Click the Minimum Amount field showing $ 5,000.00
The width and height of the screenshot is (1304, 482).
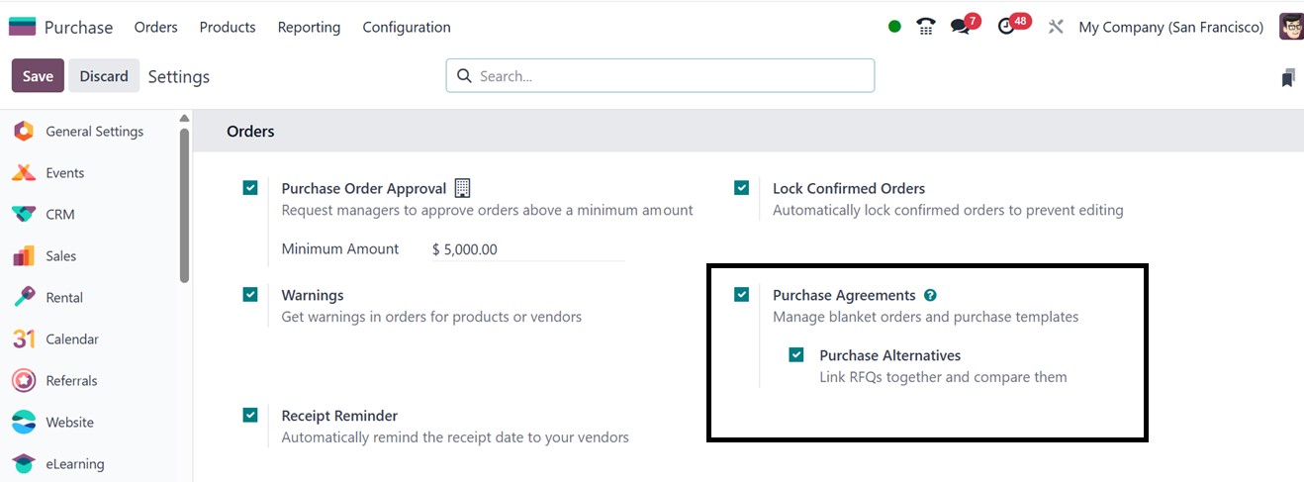point(527,249)
